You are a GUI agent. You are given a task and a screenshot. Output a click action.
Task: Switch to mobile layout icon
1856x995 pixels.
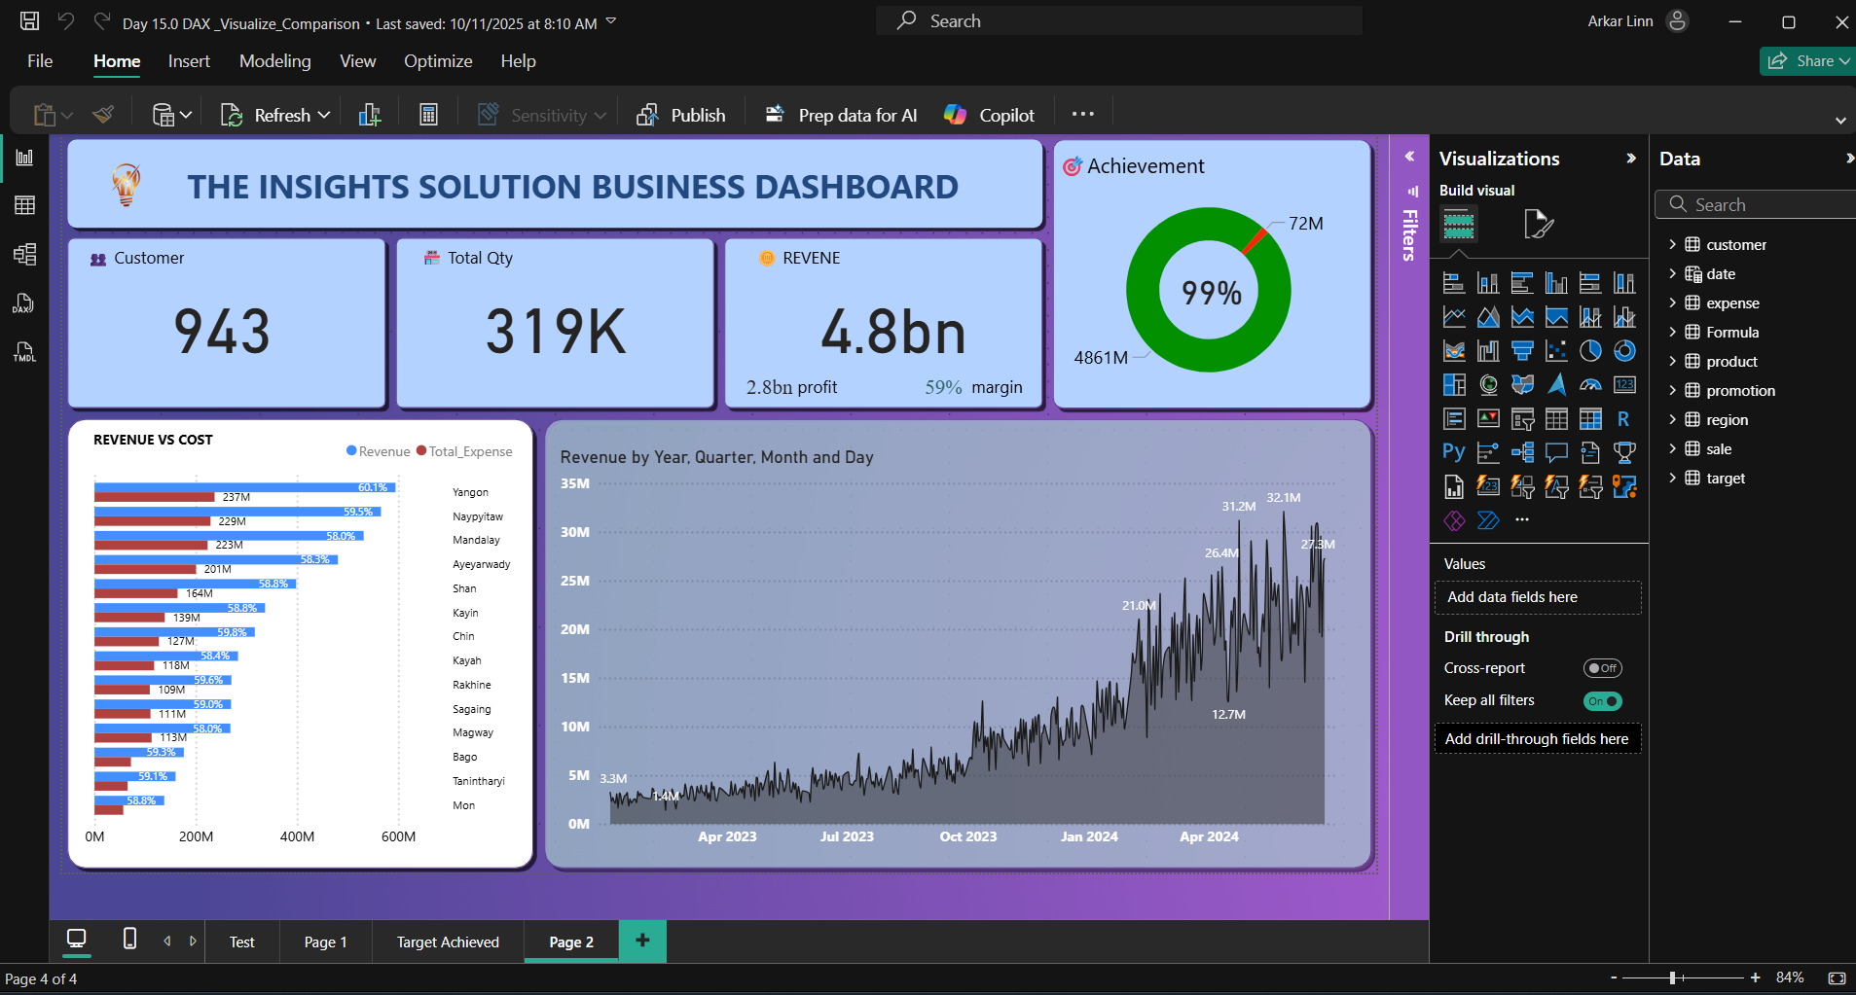tap(129, 940)
